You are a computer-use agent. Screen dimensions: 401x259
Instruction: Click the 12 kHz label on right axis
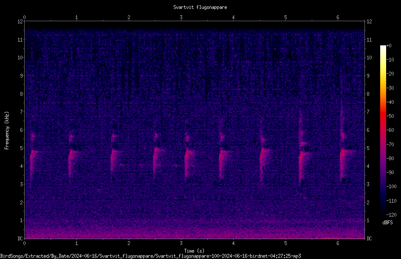click(369, 22)
